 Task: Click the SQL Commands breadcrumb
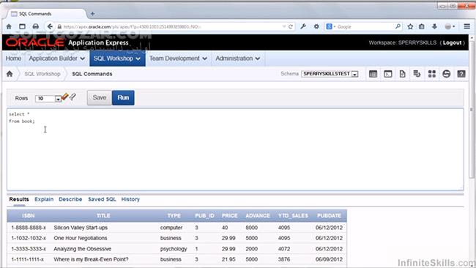pyautogui.click(x=92, y=74)
